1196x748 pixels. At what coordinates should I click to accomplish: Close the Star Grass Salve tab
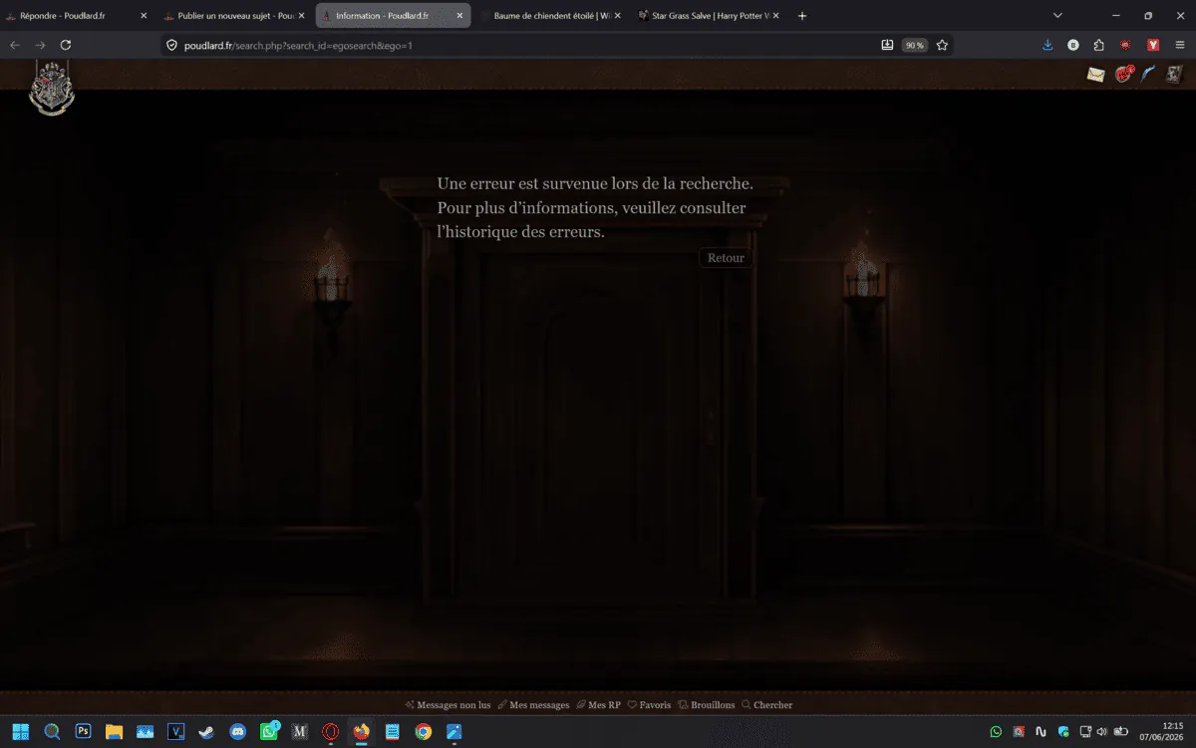pyautogui.click(x=775, y=16)
